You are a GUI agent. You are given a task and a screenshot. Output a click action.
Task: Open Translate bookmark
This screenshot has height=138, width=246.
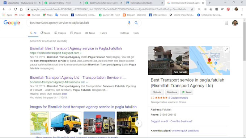(62, 15)
